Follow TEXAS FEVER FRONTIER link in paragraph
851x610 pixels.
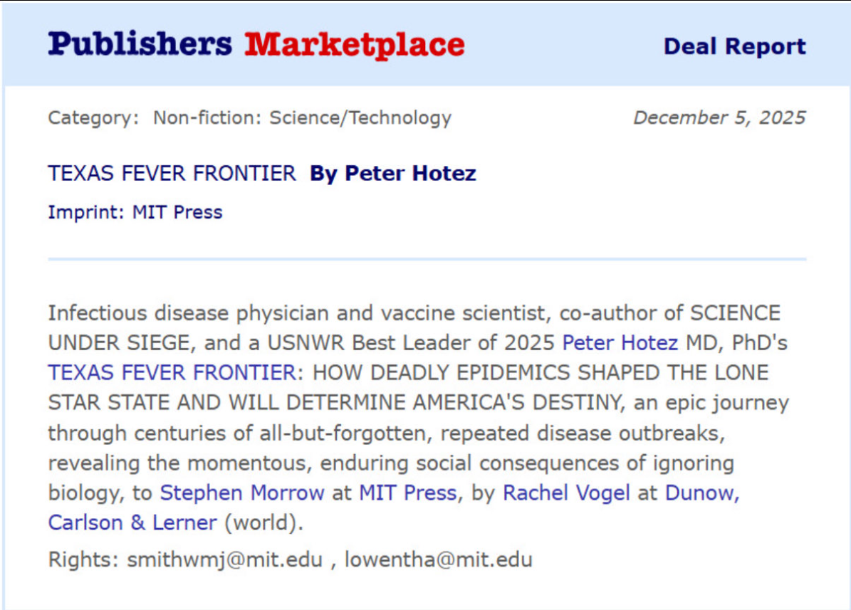pos(171,372)
